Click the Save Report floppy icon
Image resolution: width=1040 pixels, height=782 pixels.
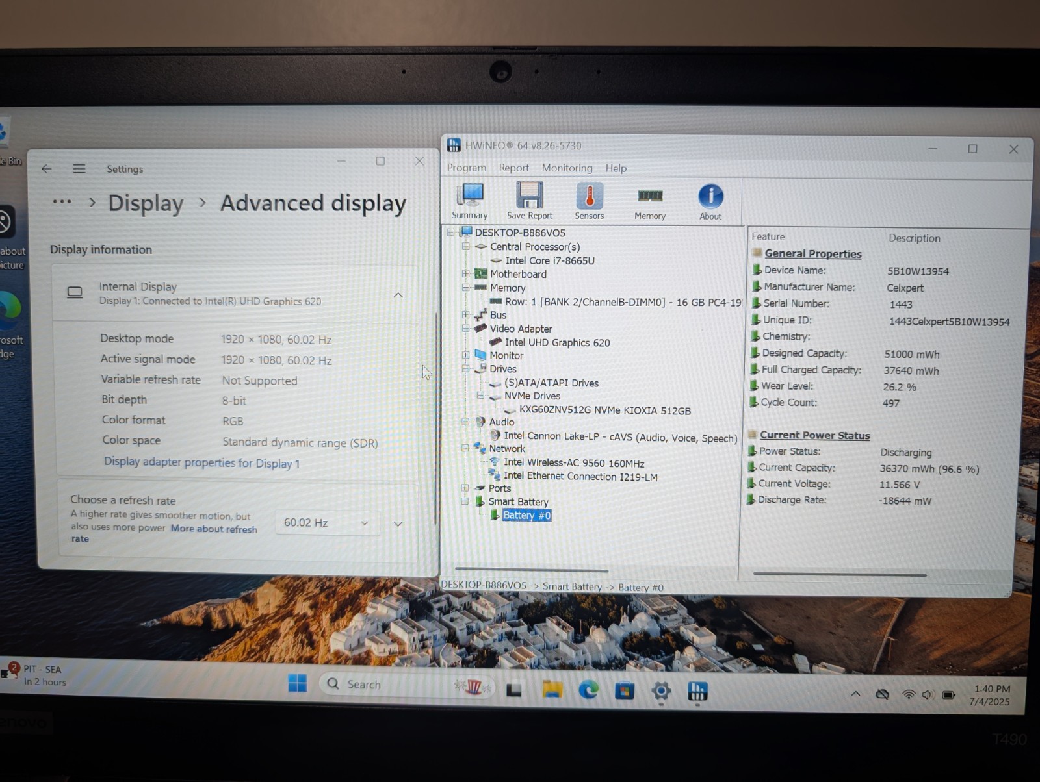529,201
